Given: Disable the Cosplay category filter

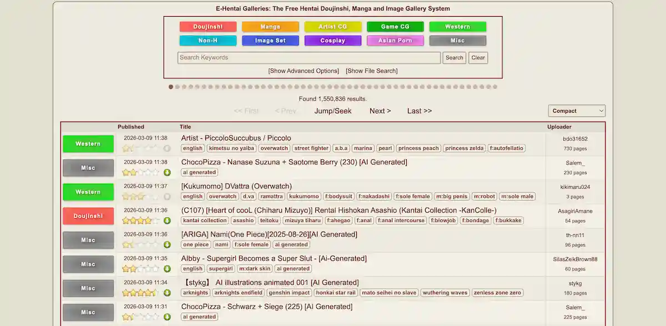Looking at the screenshot, I should click(332, 41).
